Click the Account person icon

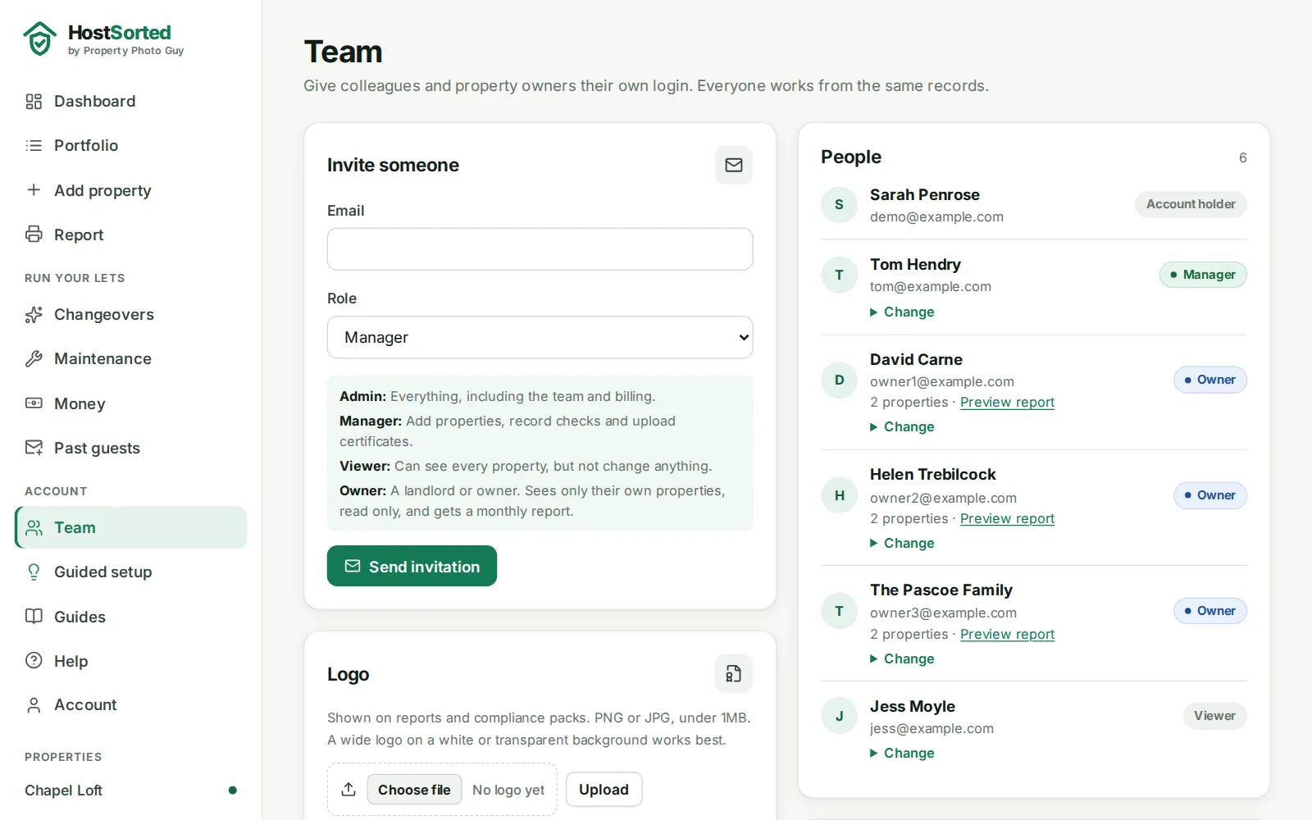tap(34, 705)
